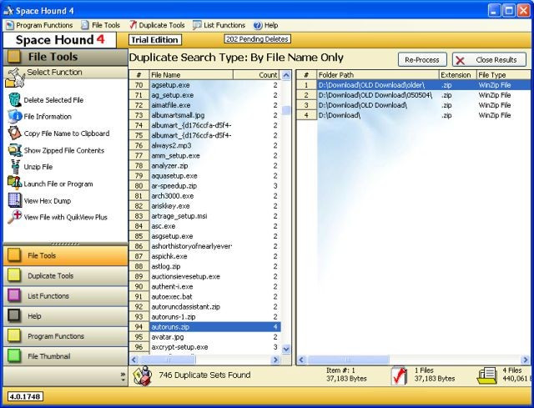The height and width of the screenshot is (408, 534).
Task: Click the Copy File Name to Clipboard icon
Action: (15, 133)
